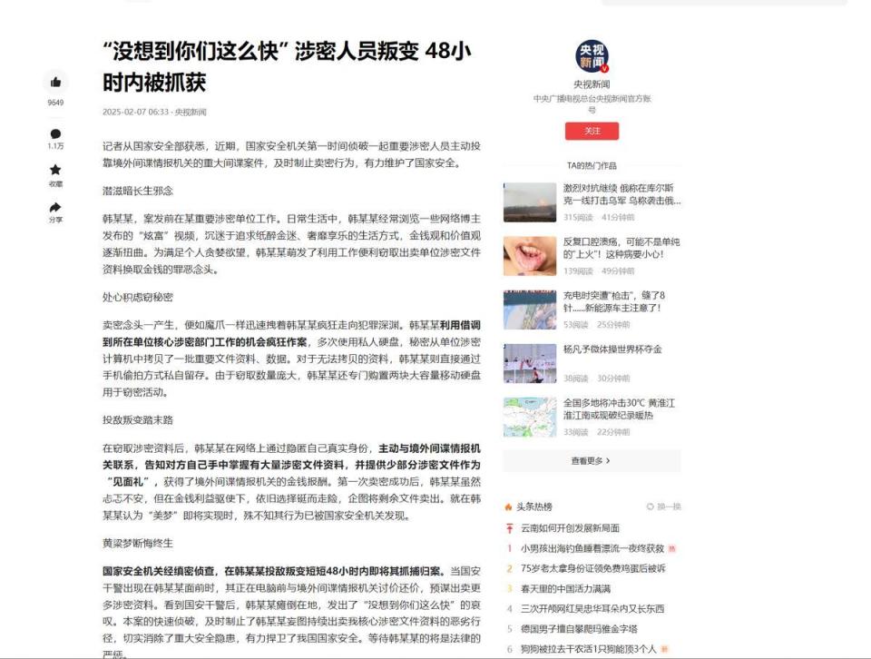Like the article via the thumbs-up icon
Viewport: 871px width, 659px height.
pyautogui.click(x=54, y=82)
